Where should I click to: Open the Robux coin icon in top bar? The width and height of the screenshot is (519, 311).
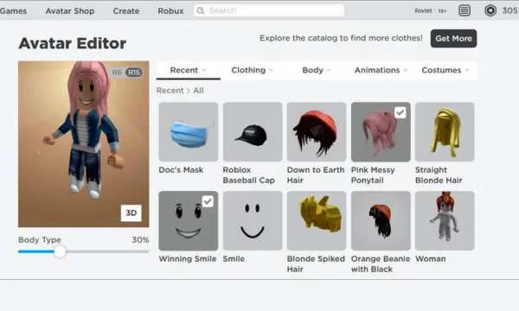tap(490, 10)
